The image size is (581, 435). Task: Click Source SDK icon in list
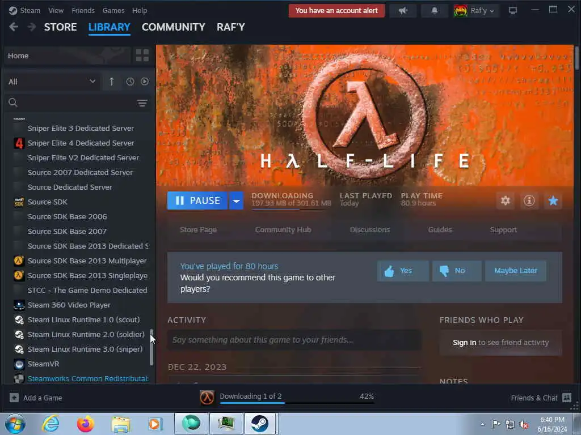tap(19, 202)
